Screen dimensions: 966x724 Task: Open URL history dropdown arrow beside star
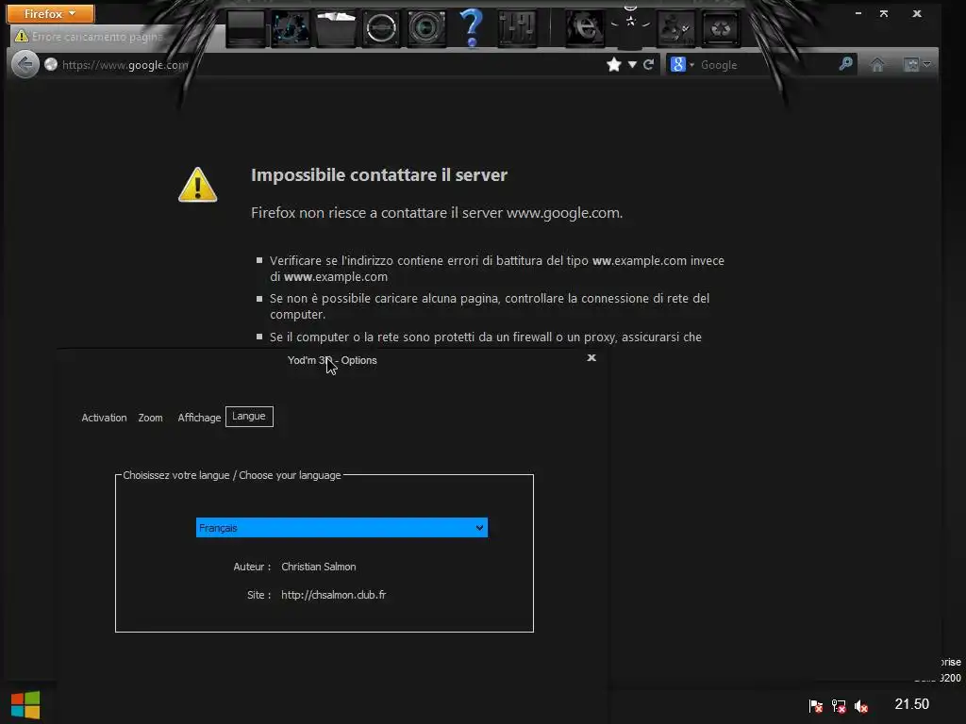(x=632, y=64)
